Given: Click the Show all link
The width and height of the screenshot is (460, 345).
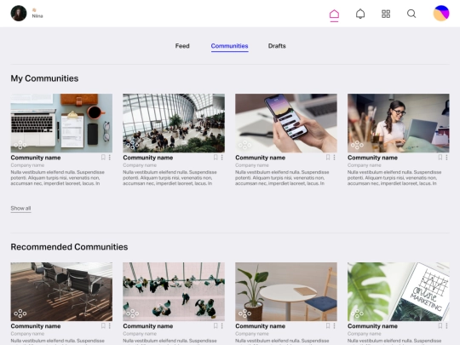Looking at the screenshot, I should (20, 209).
